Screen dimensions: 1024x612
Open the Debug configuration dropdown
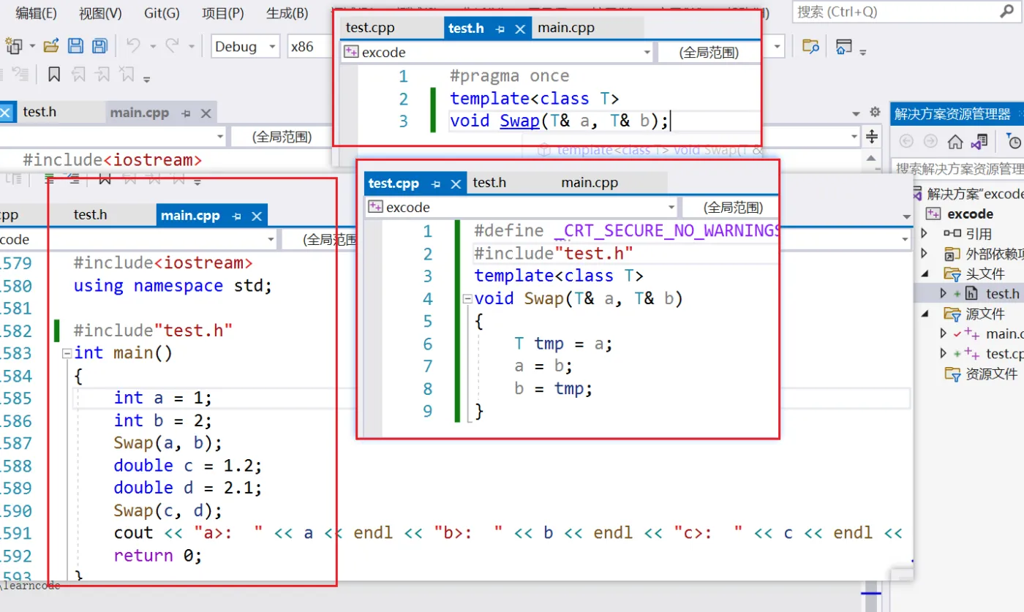pos(245,47)
